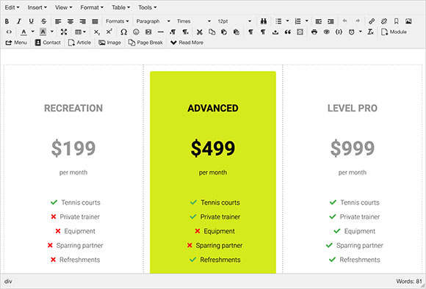Open the table insert dropdown
This screenshot has height=289, width=426.
pos(80,32)
